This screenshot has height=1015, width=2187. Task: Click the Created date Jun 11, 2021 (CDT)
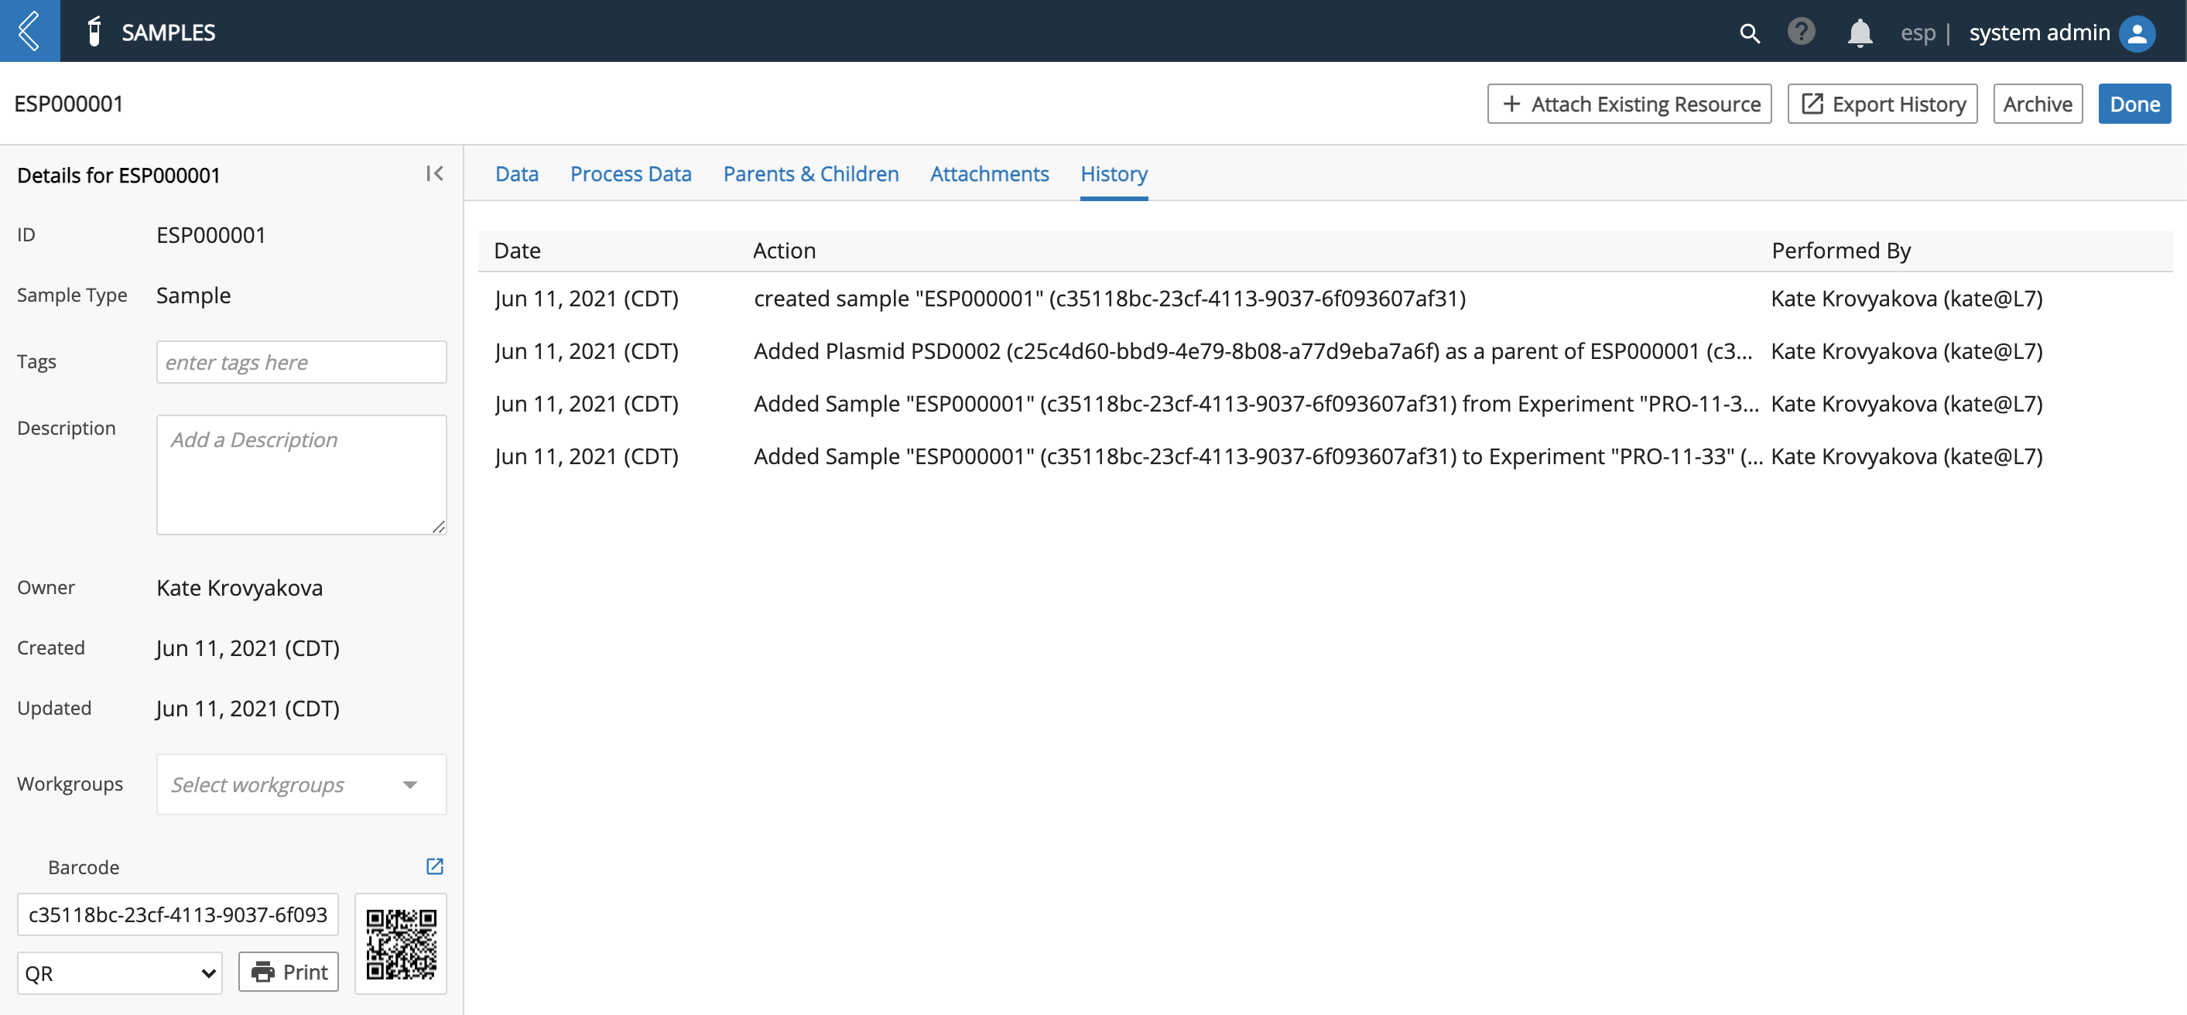coord(248,648)
